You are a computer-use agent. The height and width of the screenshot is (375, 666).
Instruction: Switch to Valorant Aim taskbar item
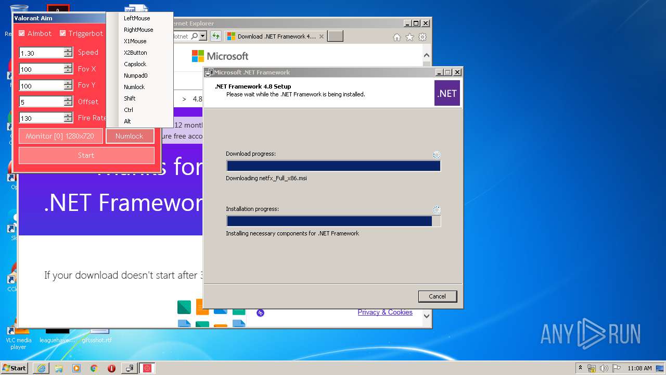147,368
